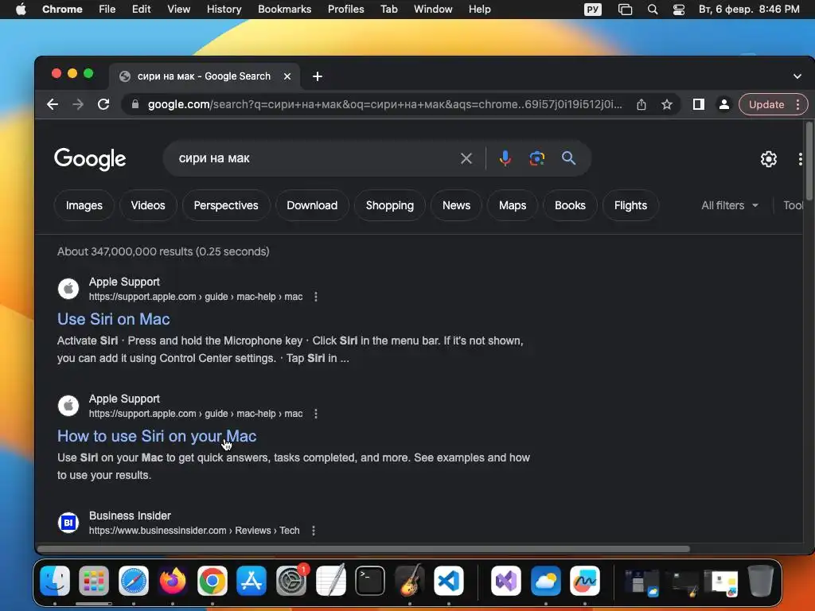Open How to use Siri on your Mac

click(x=157, y=436)
